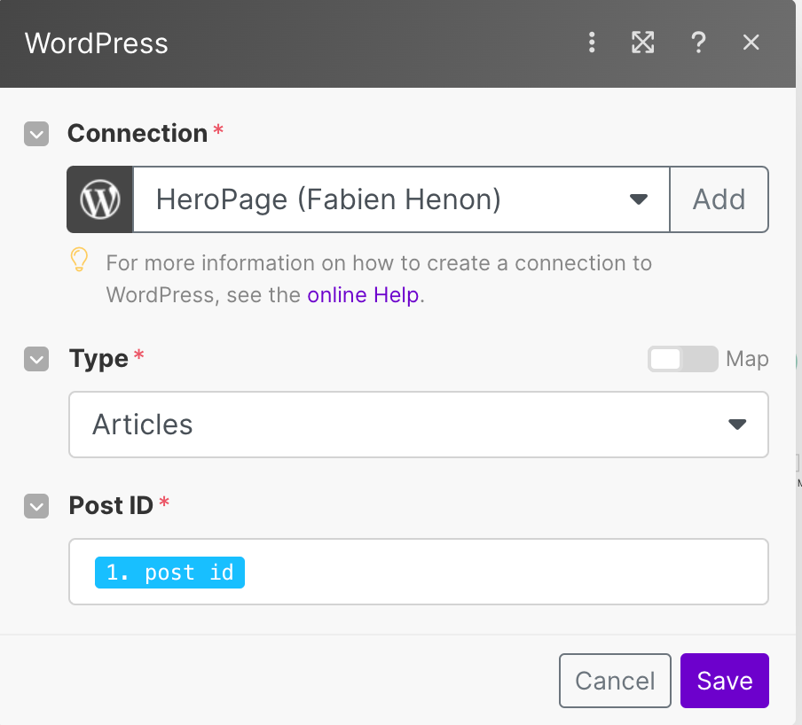Close the WordPress dialog

coord(751,43)
